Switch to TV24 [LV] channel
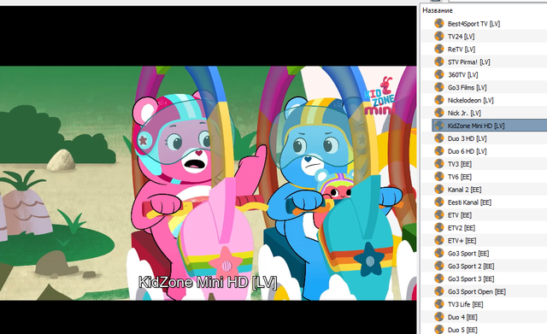Screen dimensions: 547x334 (x=461, y=37)
